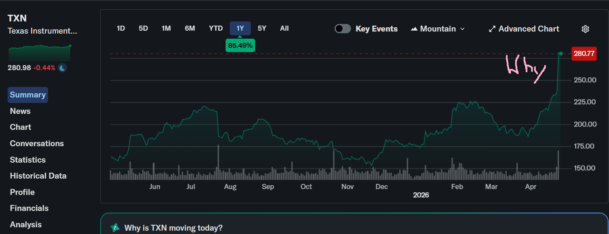Select the 5D time range
Viewport: 609px width, 234px height.
[143, 29]
